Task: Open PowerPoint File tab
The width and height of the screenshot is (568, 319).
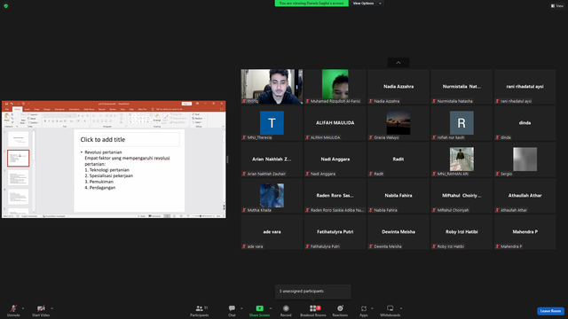Action: click(7, 109)
